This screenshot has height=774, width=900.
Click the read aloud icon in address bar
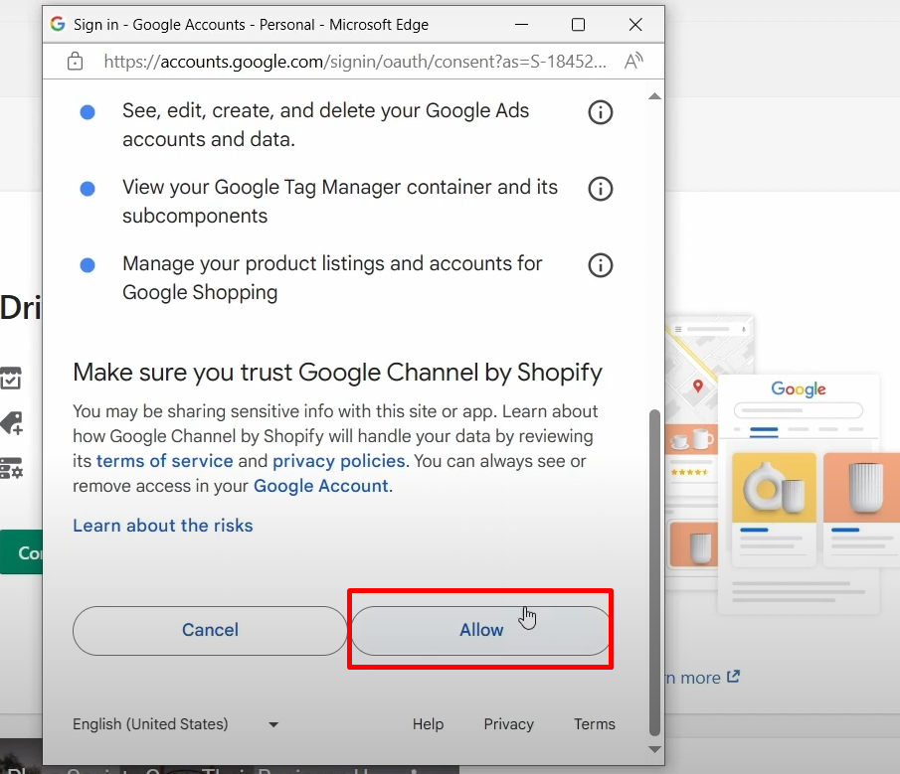[x=633, y=62]
